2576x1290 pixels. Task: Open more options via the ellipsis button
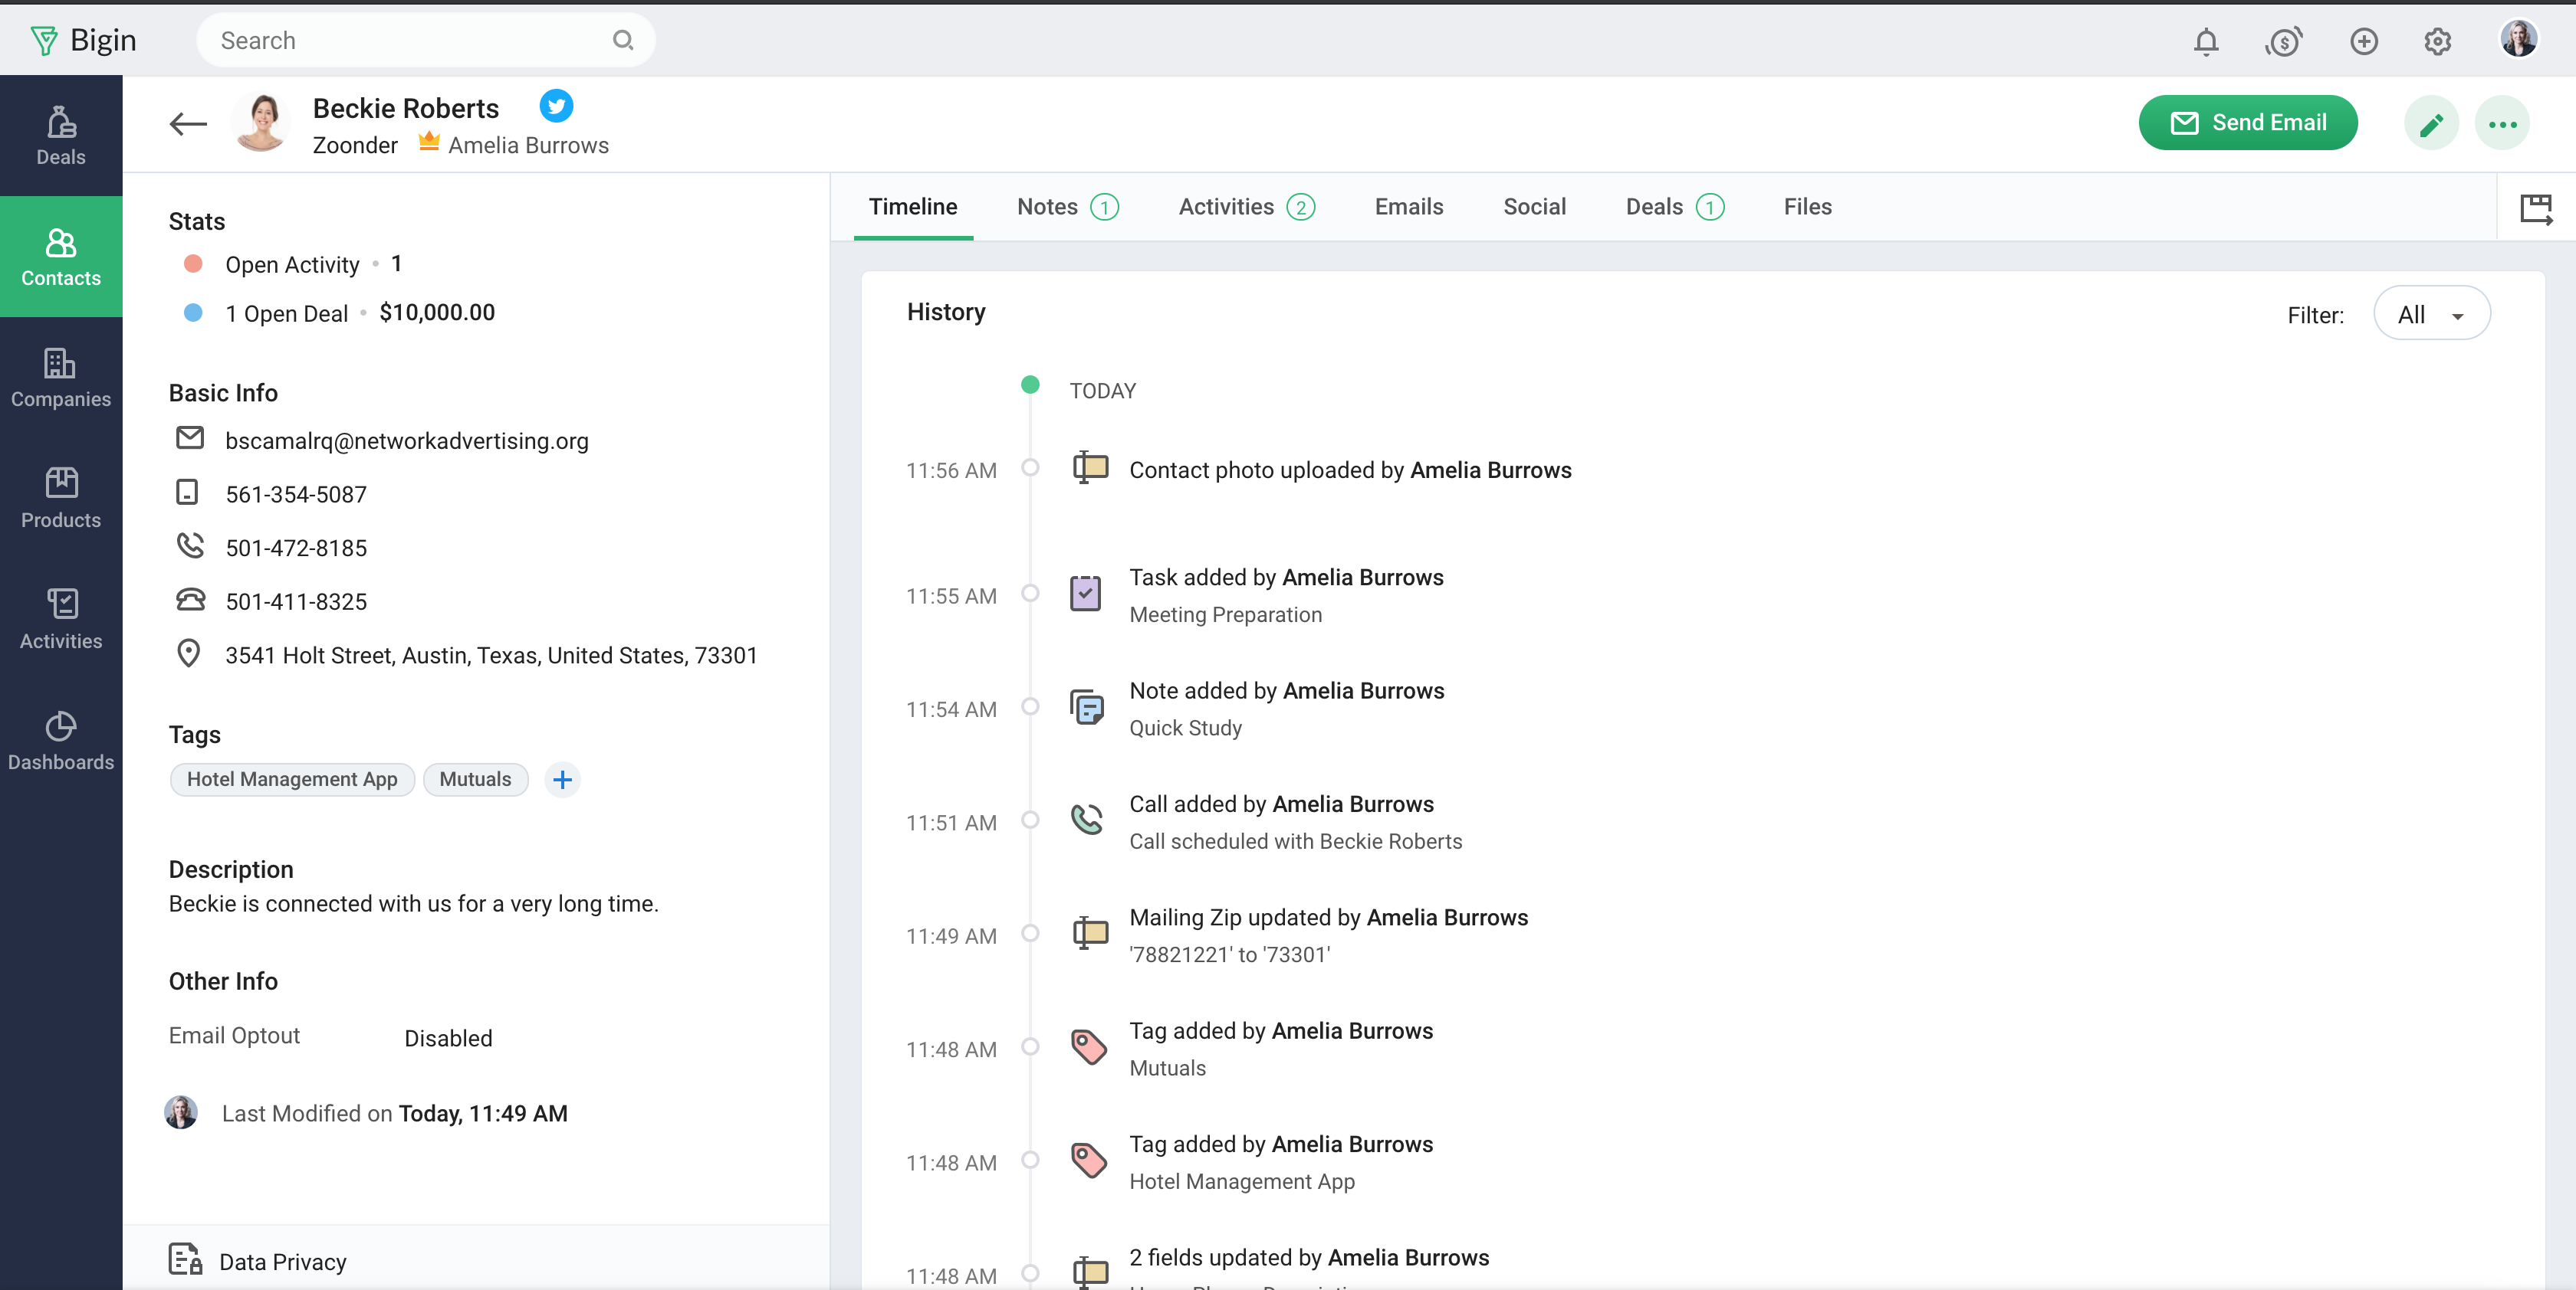tap(2504, 122)
